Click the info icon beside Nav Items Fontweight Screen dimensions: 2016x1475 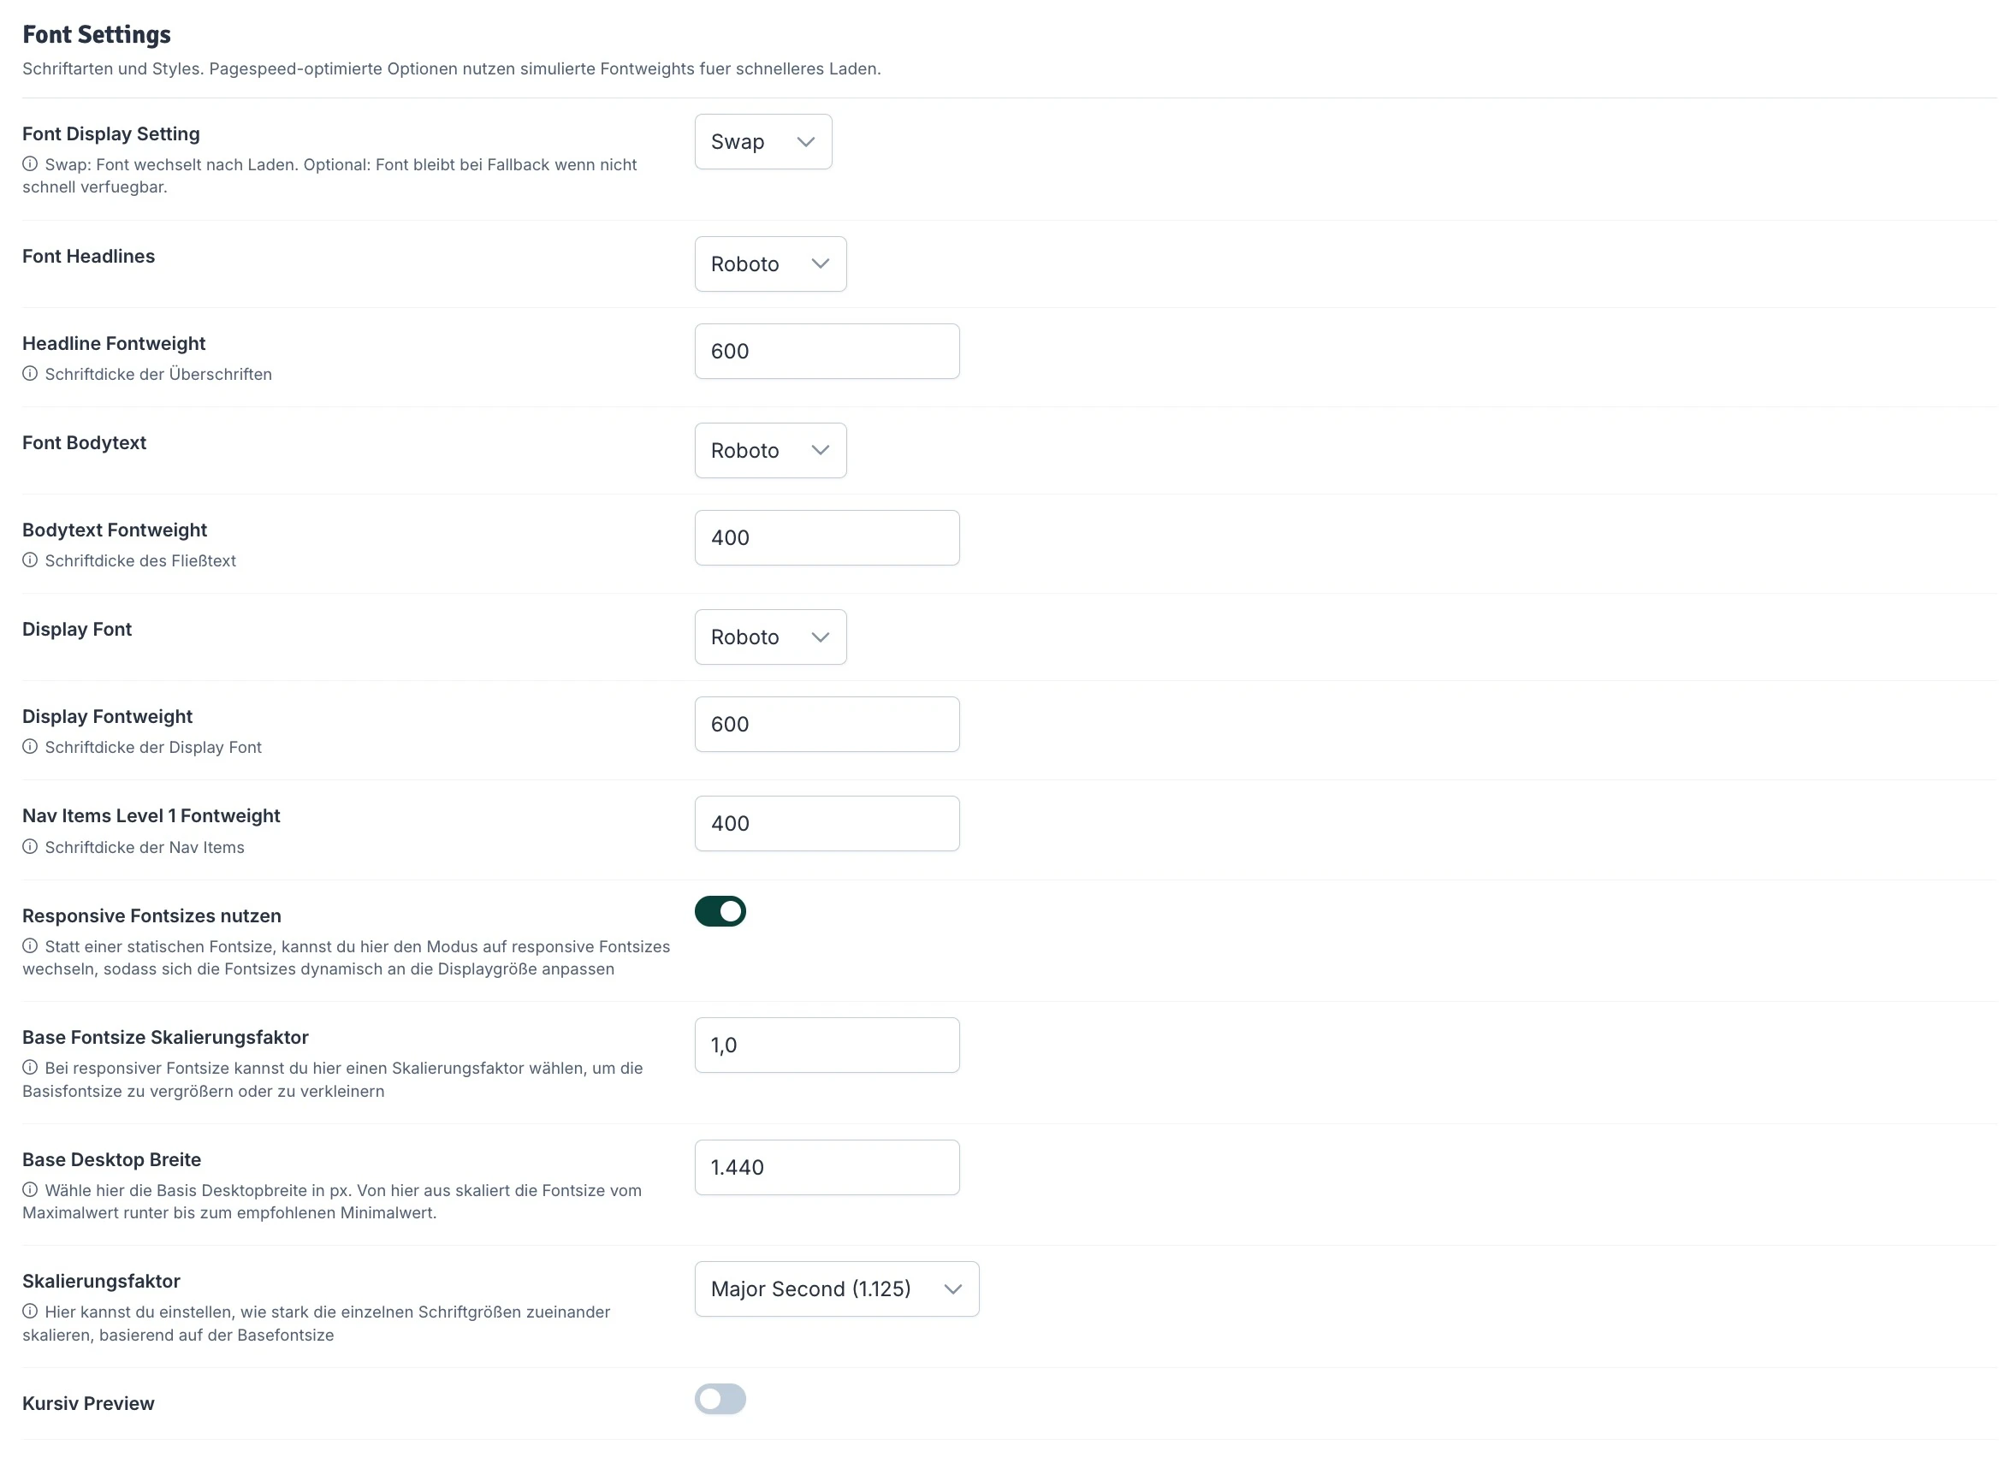point(29,846)
